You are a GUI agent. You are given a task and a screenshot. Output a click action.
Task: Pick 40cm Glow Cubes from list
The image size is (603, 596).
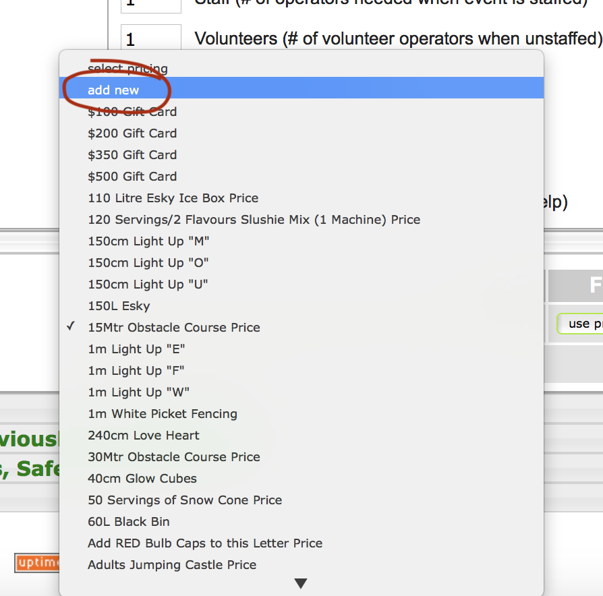[x=142, y=479]
